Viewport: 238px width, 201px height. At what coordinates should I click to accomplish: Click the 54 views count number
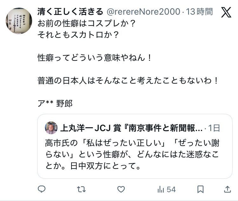(x=171, y=190)
